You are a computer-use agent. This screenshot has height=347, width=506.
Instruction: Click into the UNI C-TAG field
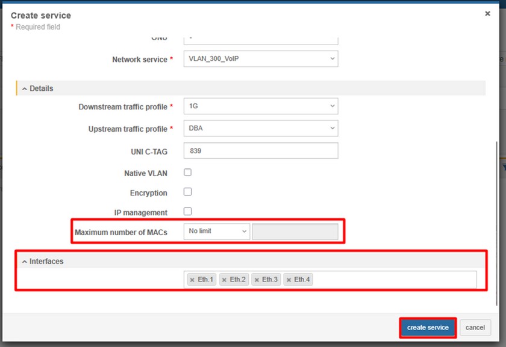[260, 151]
